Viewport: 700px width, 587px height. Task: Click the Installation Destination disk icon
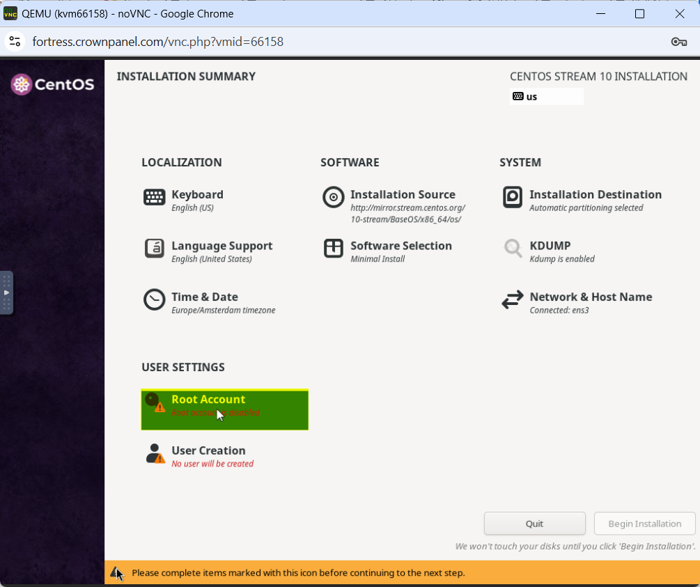click(513, 197)
